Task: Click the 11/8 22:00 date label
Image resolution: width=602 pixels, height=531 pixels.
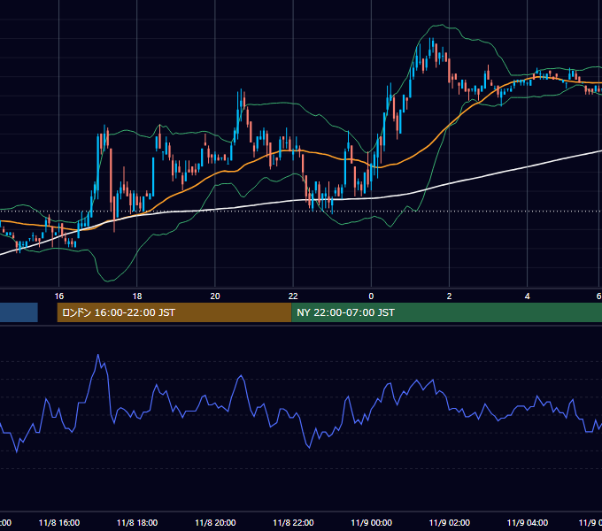Action: [x=293, y=522]
